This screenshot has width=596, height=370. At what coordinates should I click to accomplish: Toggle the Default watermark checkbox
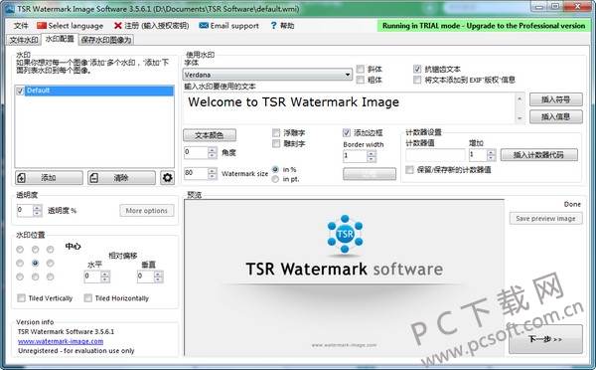point(20,91)
